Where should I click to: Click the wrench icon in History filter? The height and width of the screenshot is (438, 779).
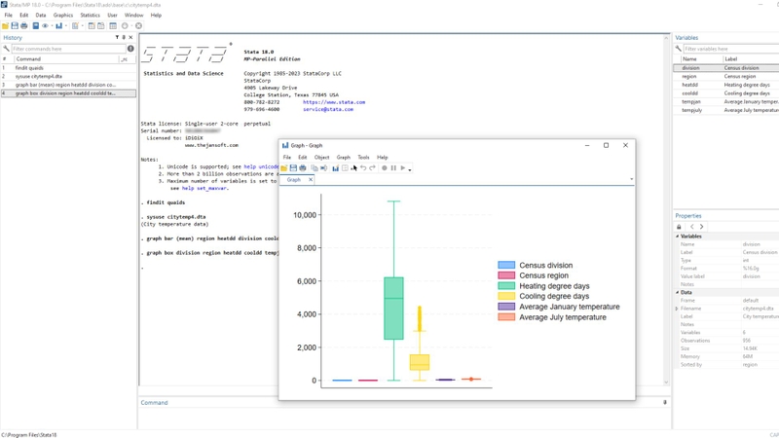point(6,49)
